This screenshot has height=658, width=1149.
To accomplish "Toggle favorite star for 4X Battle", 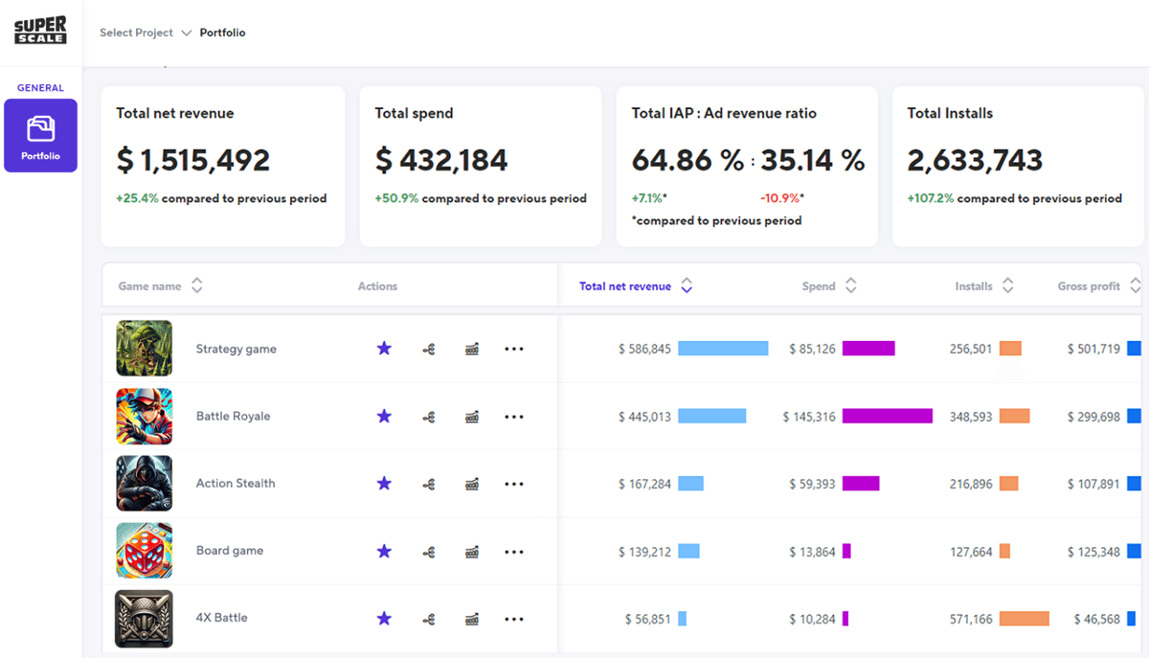I will pos(384,618).
